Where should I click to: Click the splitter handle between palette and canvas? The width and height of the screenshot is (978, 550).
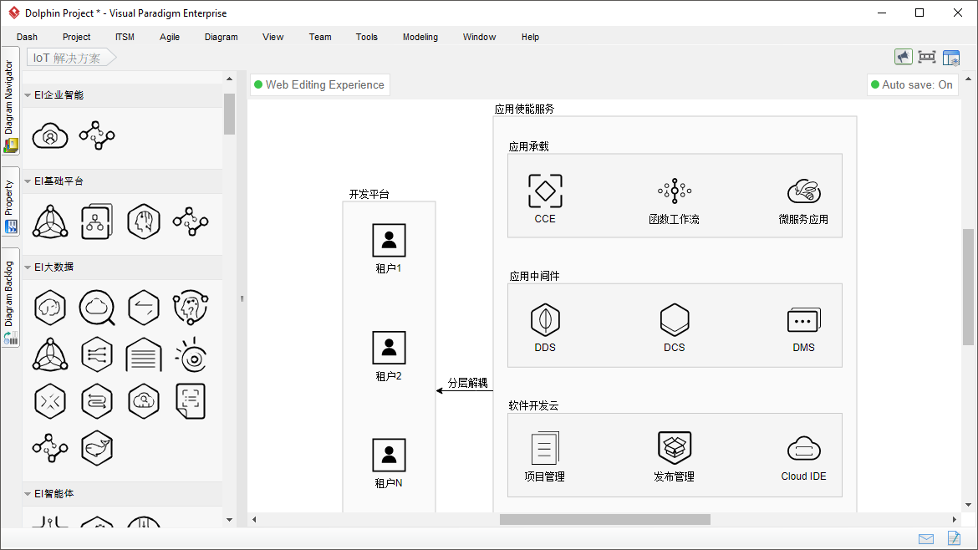click(242, 298)
